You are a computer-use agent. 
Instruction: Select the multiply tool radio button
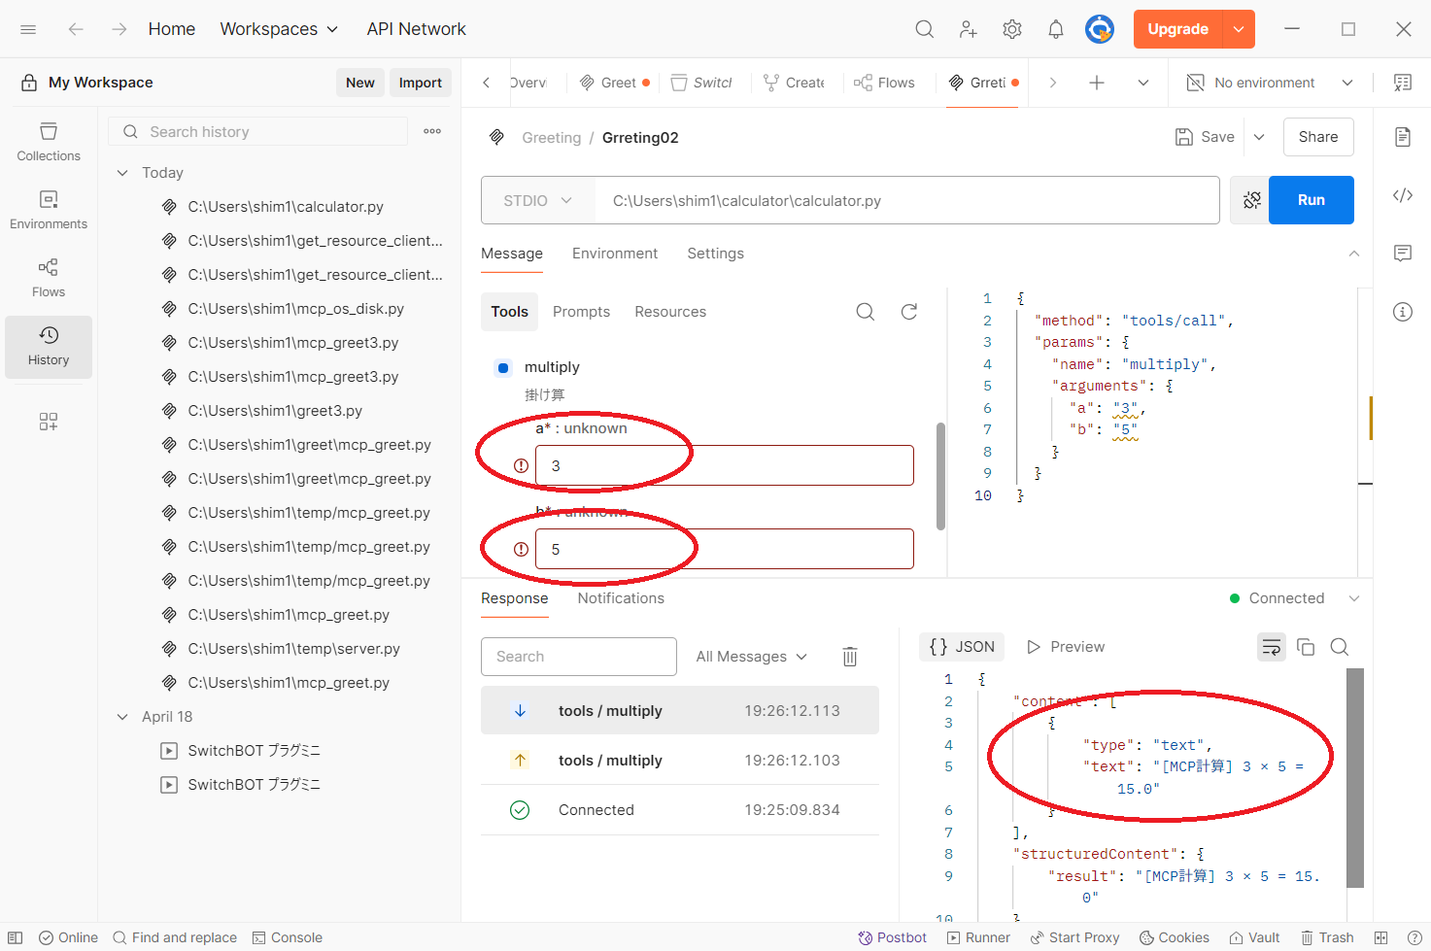[x=503, y=367]
